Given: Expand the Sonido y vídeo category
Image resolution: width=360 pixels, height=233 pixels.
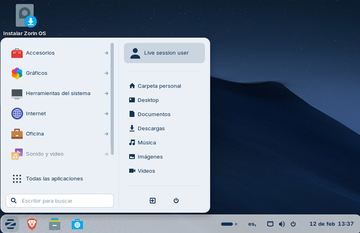Looking at the screenshot, I should (45, 154).
